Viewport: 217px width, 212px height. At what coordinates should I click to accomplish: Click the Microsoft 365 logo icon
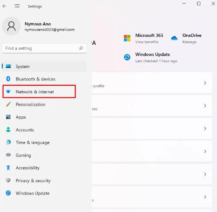[x=127, y=38]
